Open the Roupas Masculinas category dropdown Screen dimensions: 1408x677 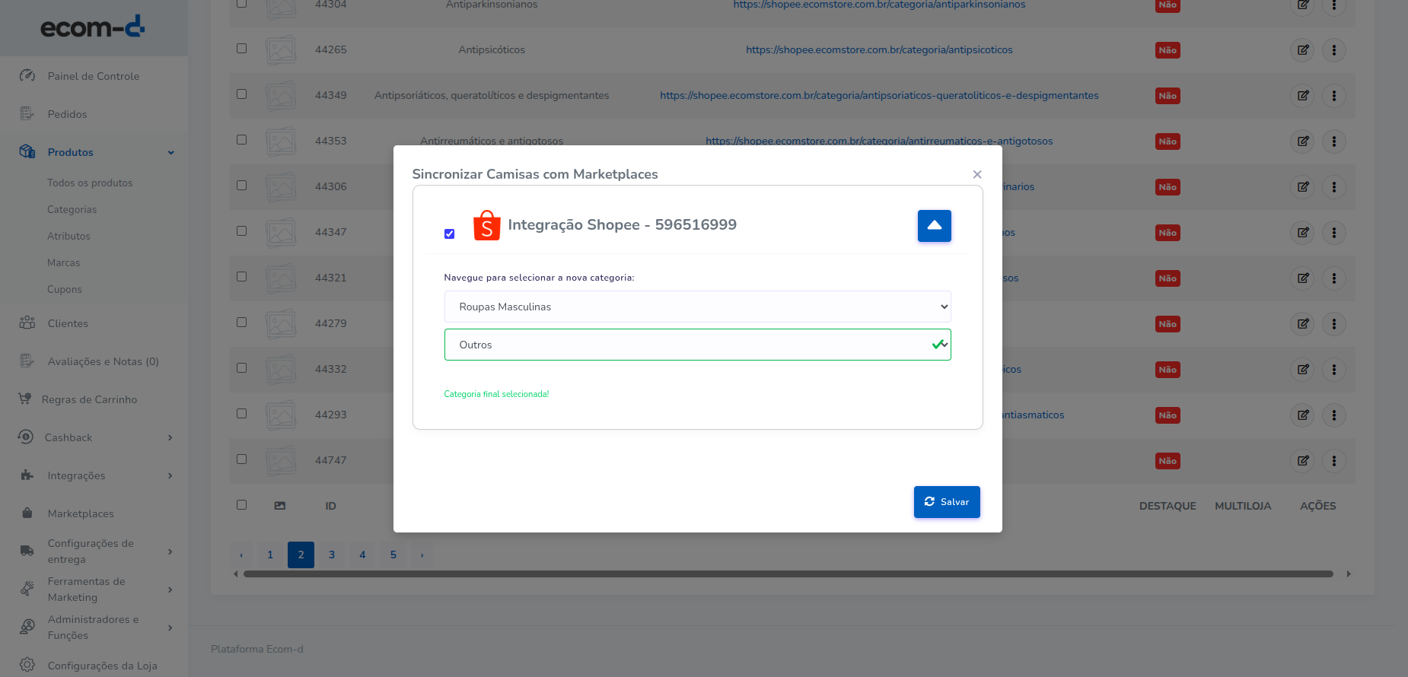coord(697,307)
